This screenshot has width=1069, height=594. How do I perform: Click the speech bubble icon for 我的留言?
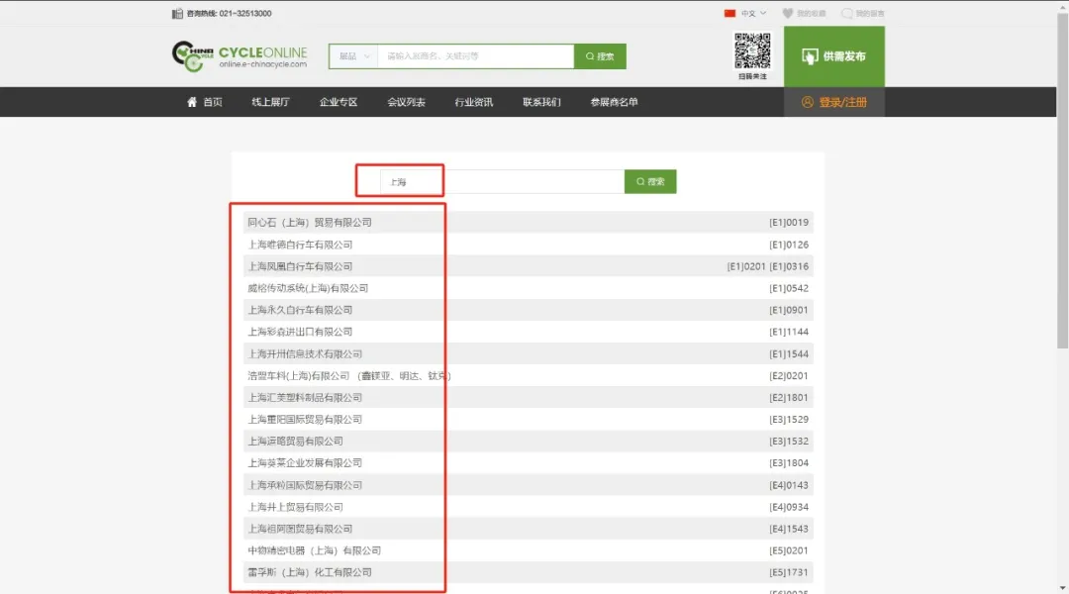tap(846, 14)
